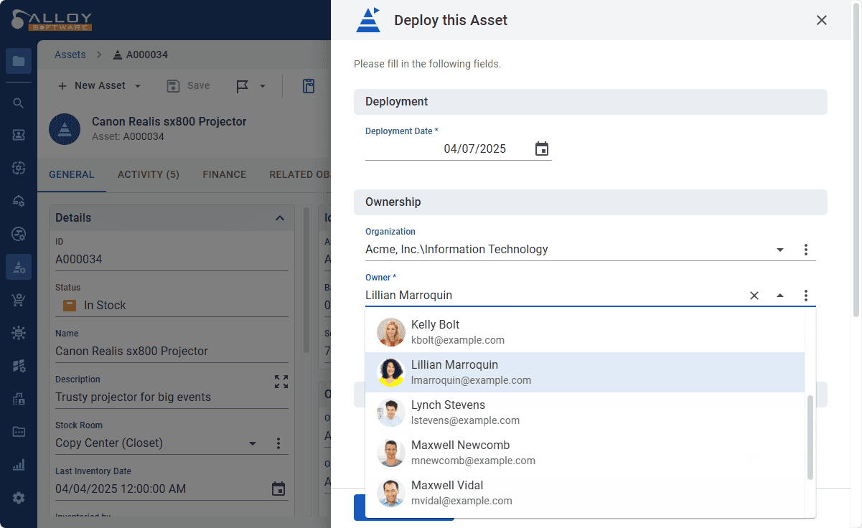Open the New Asset dropdown arrow
The image size is (862, 528).
138,86
